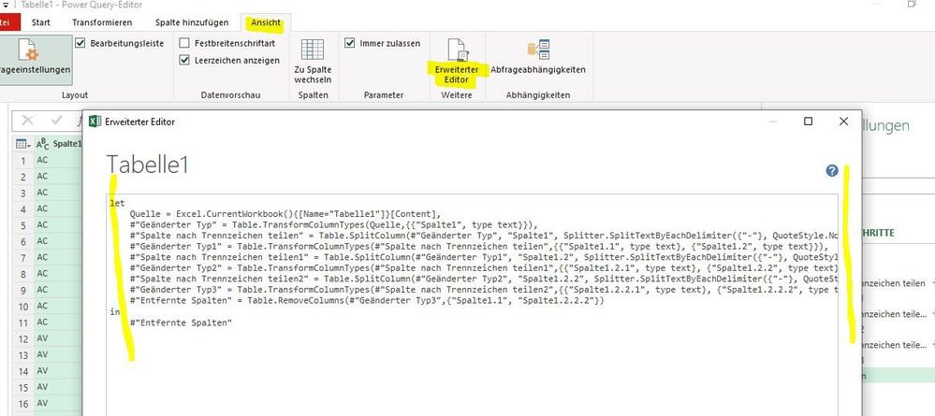This screenshot has height=416, width=935.
Task: Toggle the Bearbeitungsleiste checkbox
Action: coord(81,44)
